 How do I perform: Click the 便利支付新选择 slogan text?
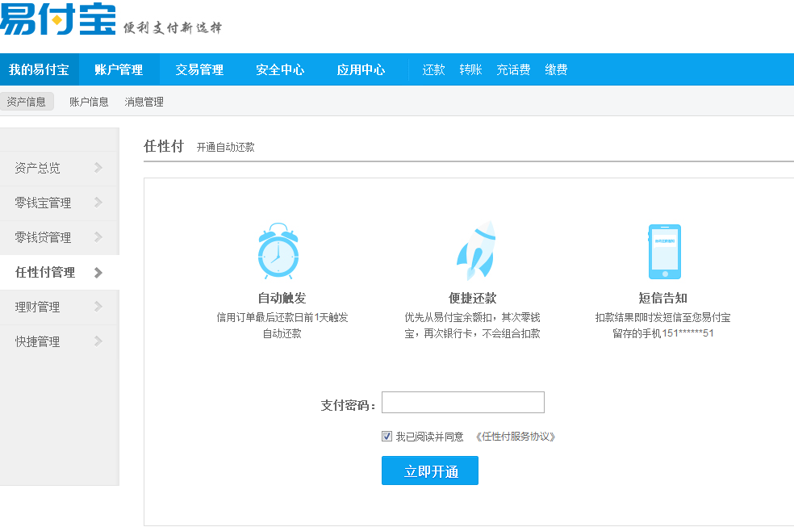pos(172,27)
